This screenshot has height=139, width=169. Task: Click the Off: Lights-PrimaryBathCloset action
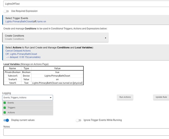coord(21,54)
